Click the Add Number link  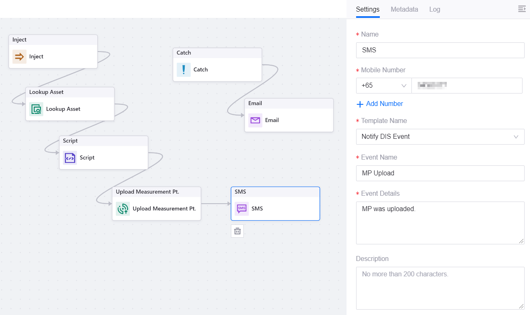click(380, 104)
